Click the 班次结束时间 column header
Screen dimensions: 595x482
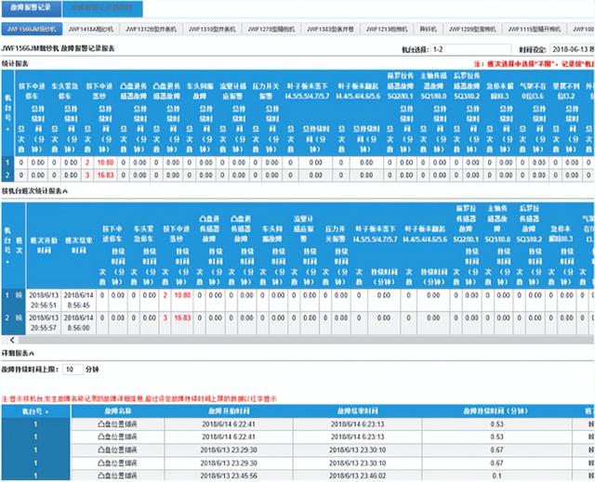(x=78, y=245)
